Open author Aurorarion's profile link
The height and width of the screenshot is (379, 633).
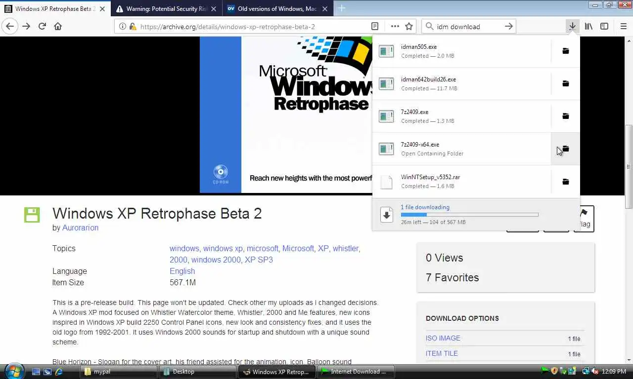coord(80,227)
